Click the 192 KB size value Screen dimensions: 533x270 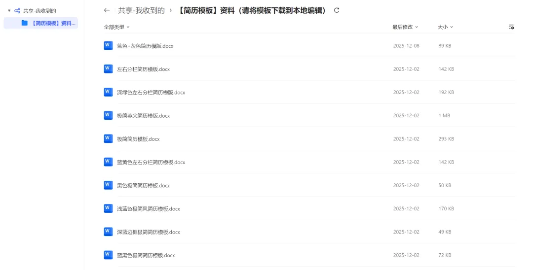point(446,92)
